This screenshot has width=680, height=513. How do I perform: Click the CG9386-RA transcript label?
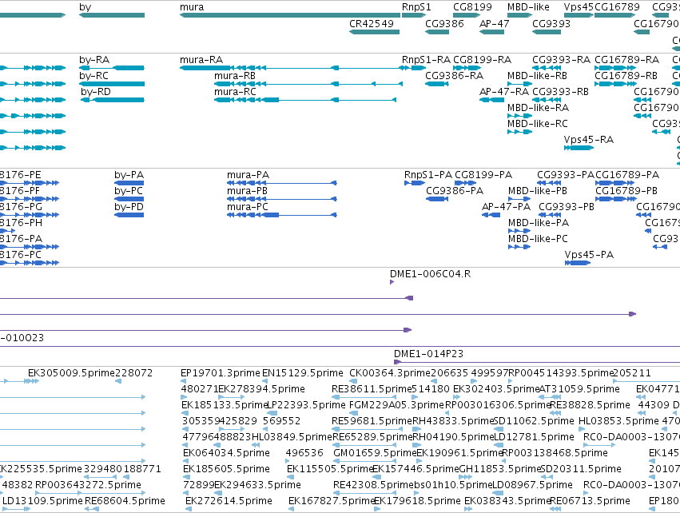click(454, 75)
